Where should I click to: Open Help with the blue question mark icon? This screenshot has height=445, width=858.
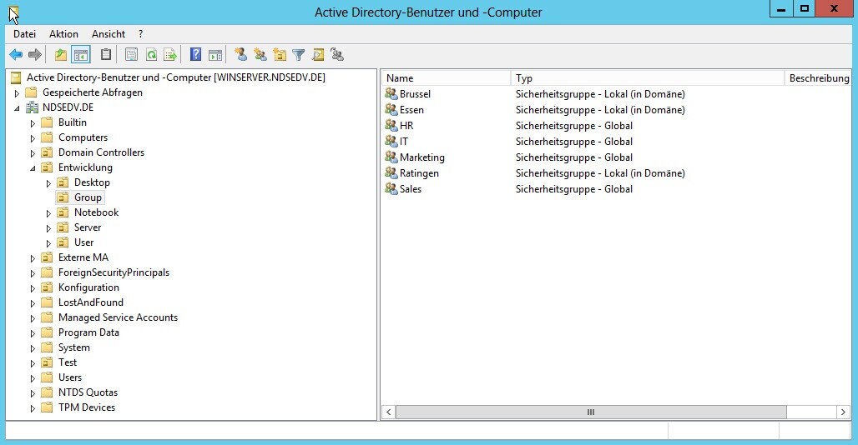pyautogui.click(x=195, y=55)
